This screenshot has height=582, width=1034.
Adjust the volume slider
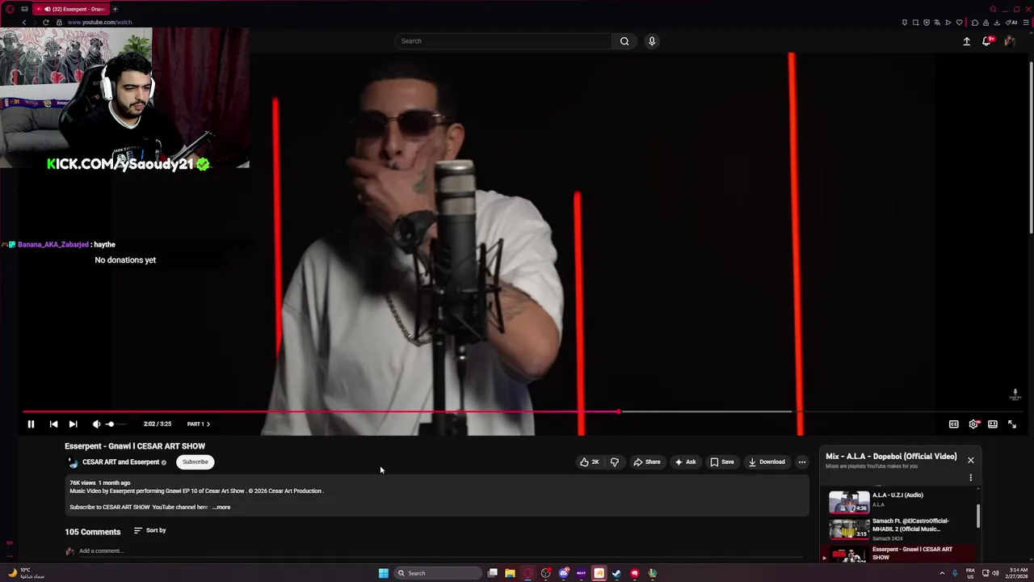[116, 424]
